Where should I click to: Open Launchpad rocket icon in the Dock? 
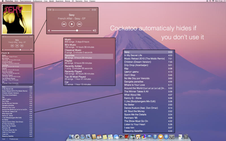77,137
